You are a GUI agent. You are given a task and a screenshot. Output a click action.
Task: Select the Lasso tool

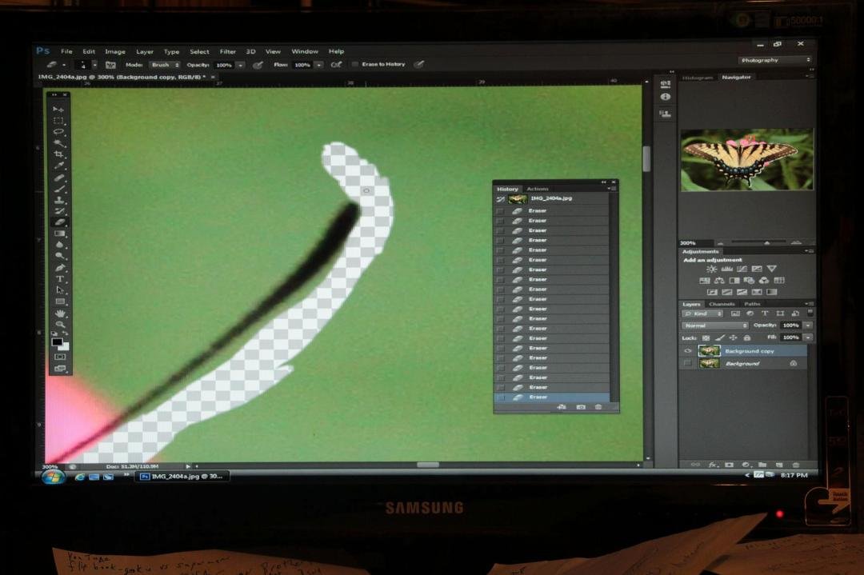point(58,132)
